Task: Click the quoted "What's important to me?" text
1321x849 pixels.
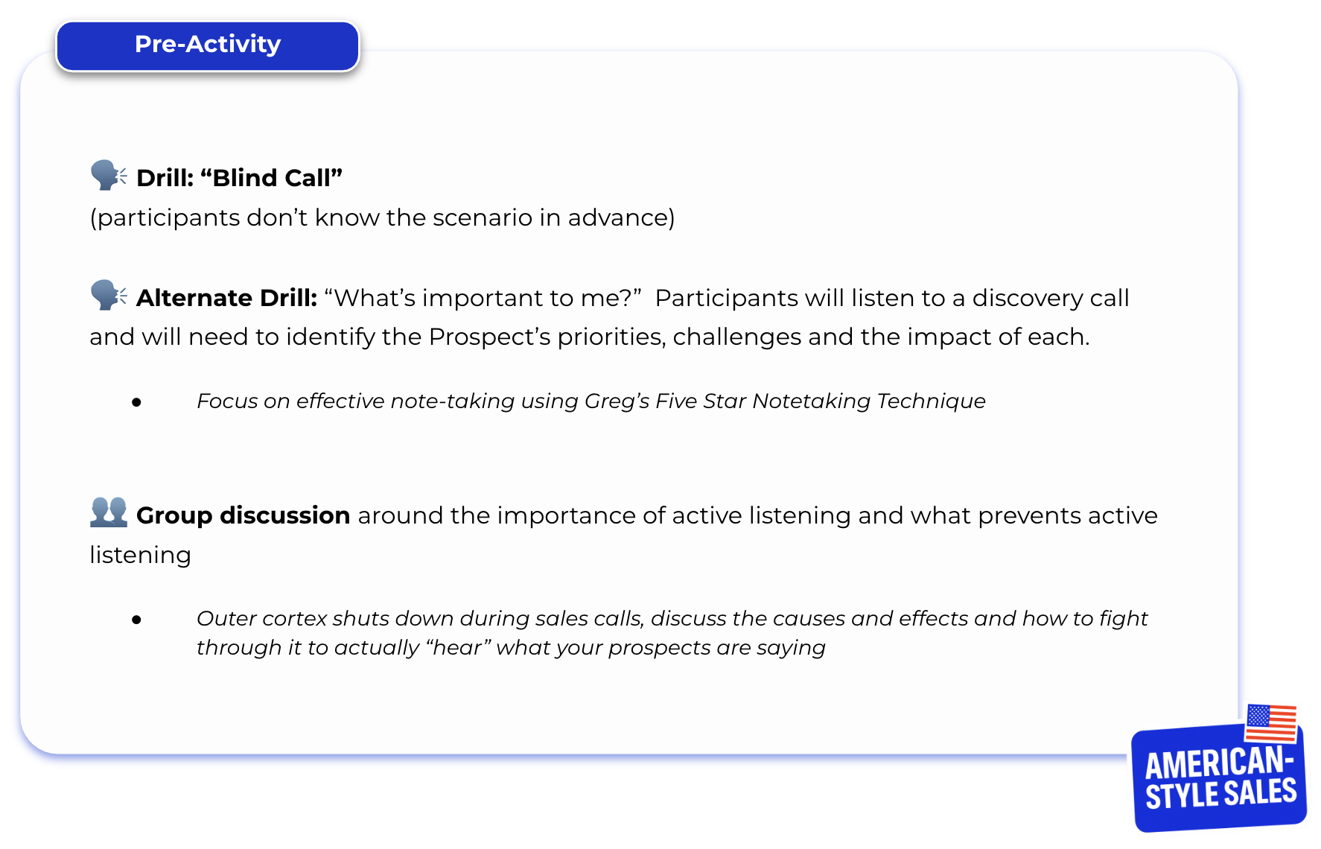Action: (x=483, y=298)
